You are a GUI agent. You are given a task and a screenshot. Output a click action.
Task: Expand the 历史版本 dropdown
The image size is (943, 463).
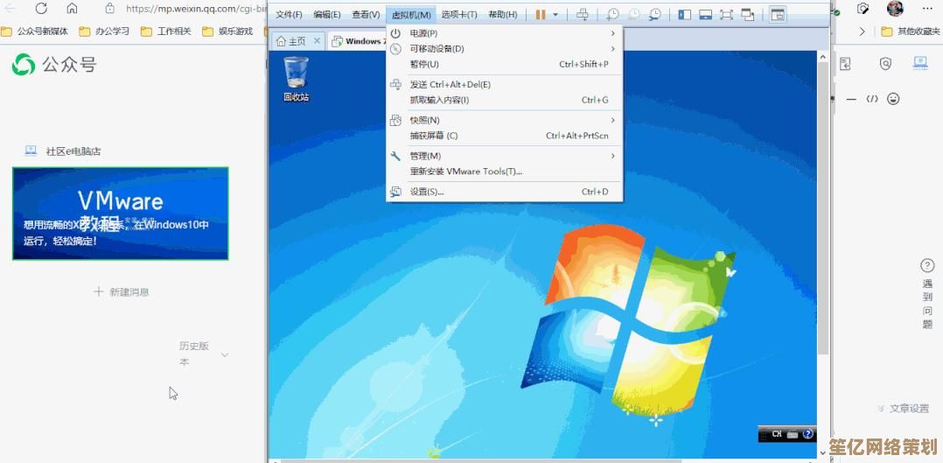coord(225,354)
